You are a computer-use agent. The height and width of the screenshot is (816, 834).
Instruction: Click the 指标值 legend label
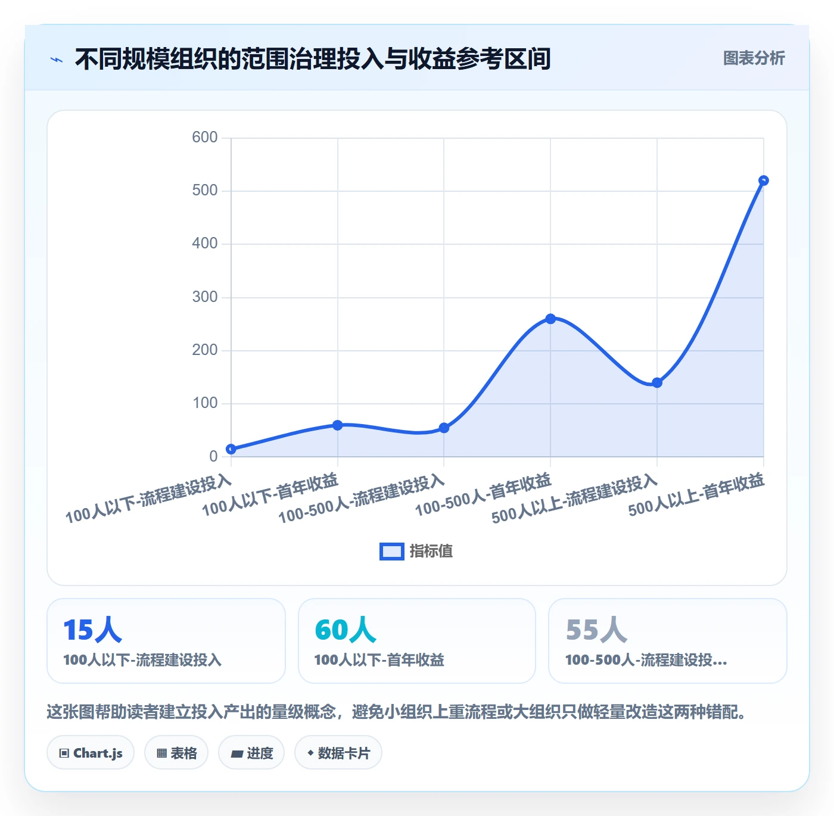(431, 552)
